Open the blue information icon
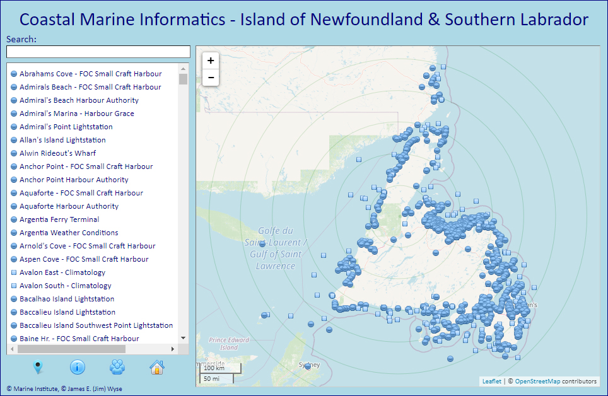The width and height of the screenshot is (608, 396). (77, 367)
